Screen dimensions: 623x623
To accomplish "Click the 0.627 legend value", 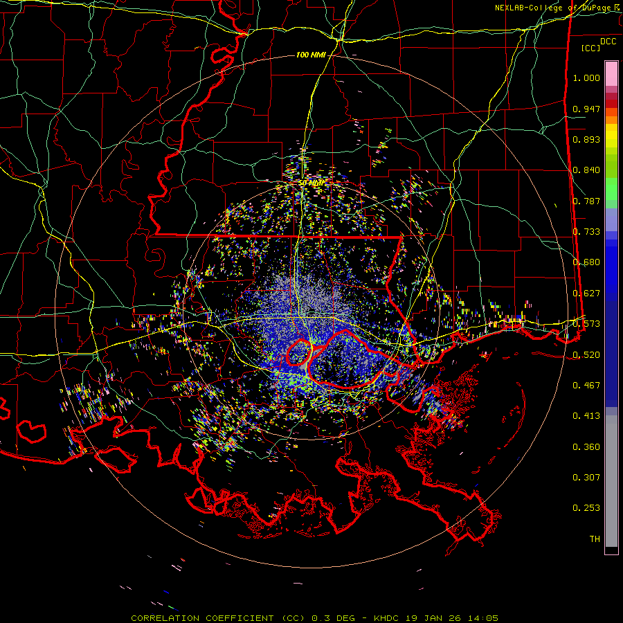I will 586,294.
